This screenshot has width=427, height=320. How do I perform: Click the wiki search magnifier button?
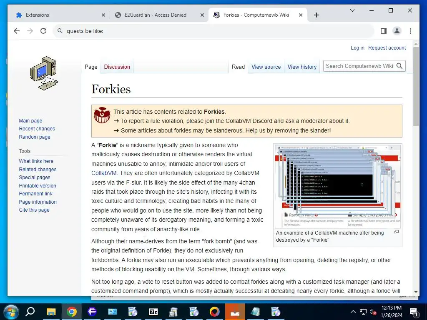(x=399, y=66)
